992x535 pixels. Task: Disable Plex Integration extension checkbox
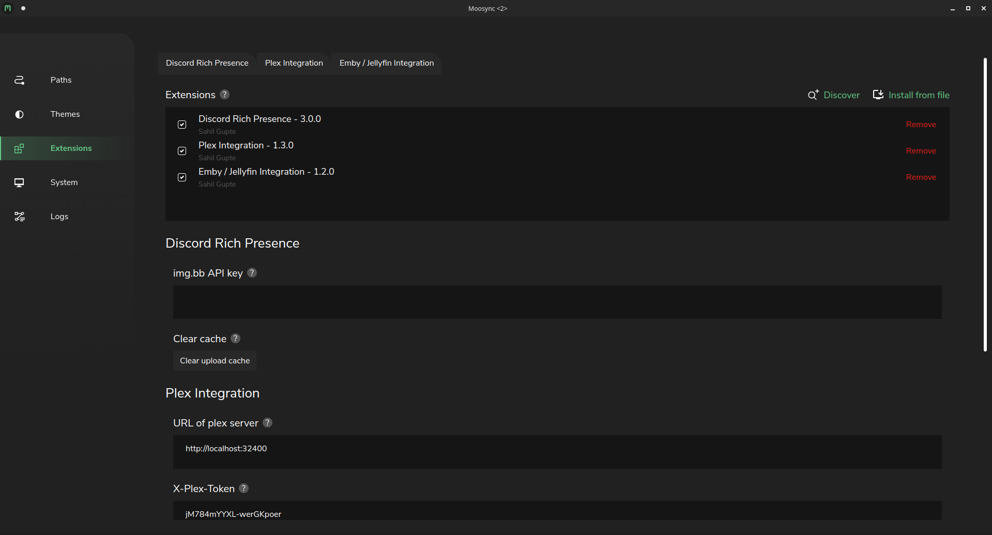(182, 151)
